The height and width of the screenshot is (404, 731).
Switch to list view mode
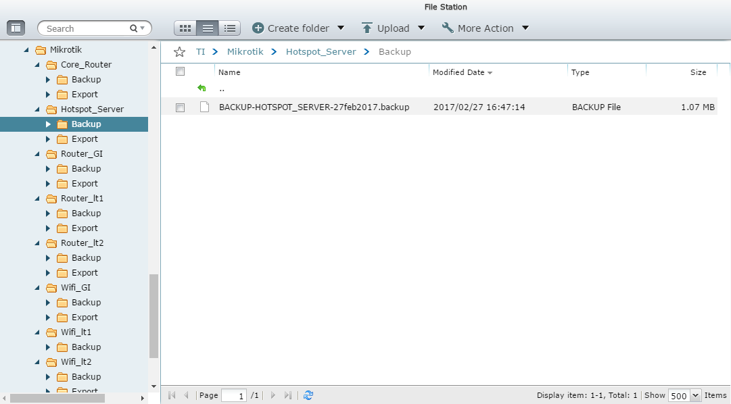[x=208, y=28]
